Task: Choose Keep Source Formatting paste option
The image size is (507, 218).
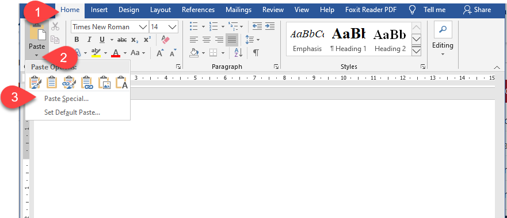Action: (35, 82)
